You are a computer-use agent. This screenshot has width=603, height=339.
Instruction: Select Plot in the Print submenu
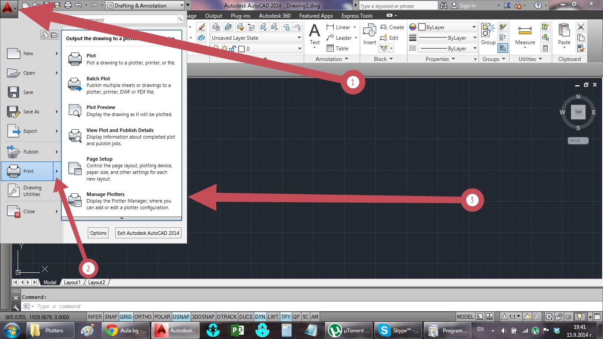(122, 59)
